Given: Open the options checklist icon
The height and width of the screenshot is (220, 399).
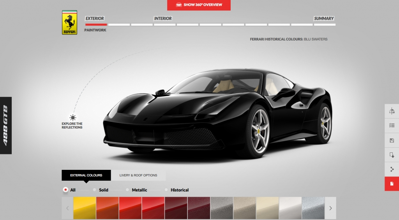Looking at the screenshot, I should point(392,125).
